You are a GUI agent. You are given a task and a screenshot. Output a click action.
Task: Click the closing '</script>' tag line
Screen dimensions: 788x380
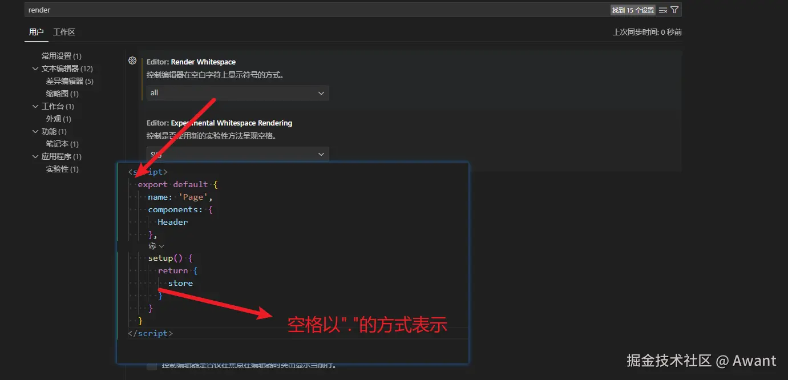[150, 333]
